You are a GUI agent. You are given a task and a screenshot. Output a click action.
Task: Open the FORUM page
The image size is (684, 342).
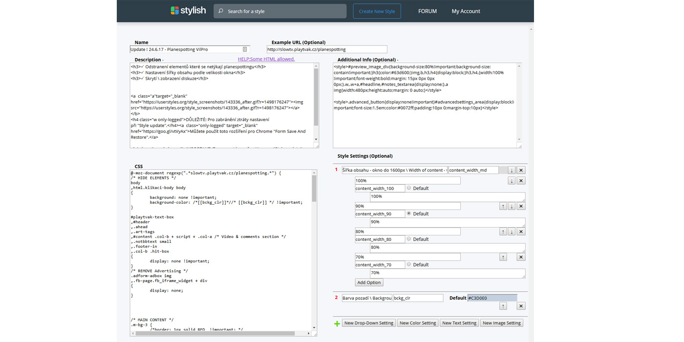pos(427,11)
